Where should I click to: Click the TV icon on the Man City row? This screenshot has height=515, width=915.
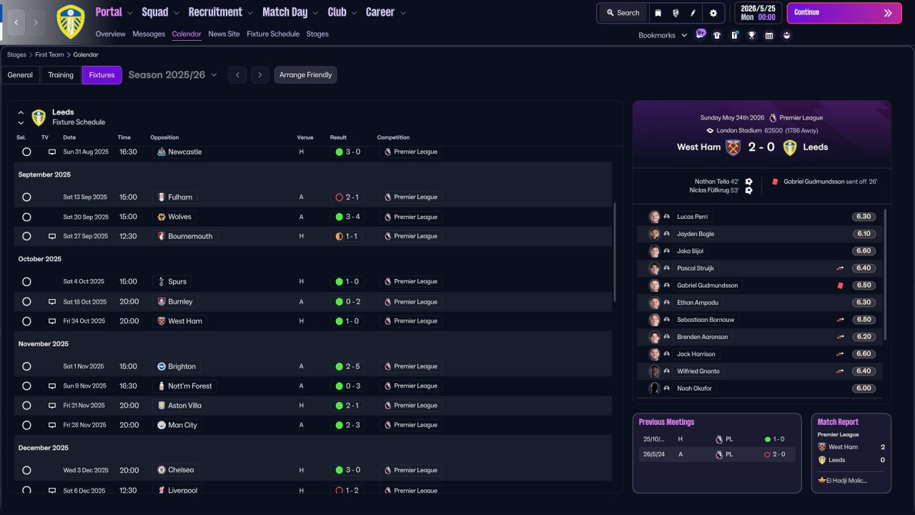pyautogui.click(x=52, y=425)
